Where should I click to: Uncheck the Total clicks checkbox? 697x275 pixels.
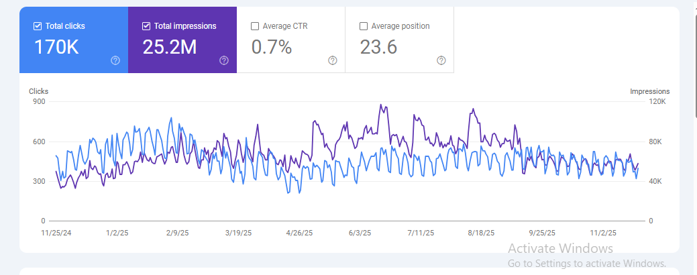(38, 27)
